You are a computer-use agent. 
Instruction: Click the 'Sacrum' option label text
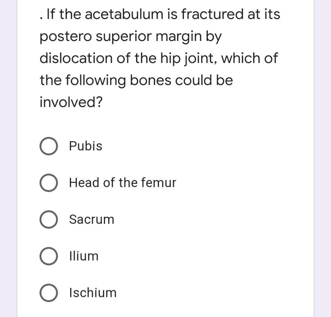pos(91,220)
